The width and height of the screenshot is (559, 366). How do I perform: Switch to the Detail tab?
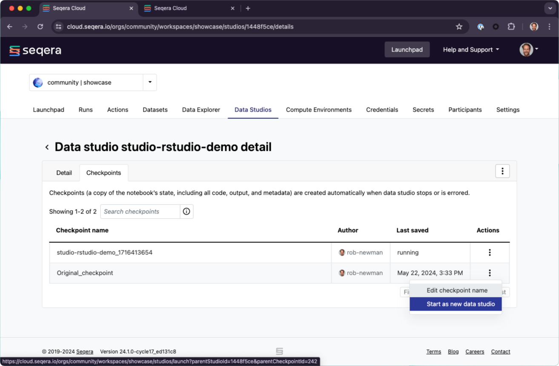click(x=64, y=173)
